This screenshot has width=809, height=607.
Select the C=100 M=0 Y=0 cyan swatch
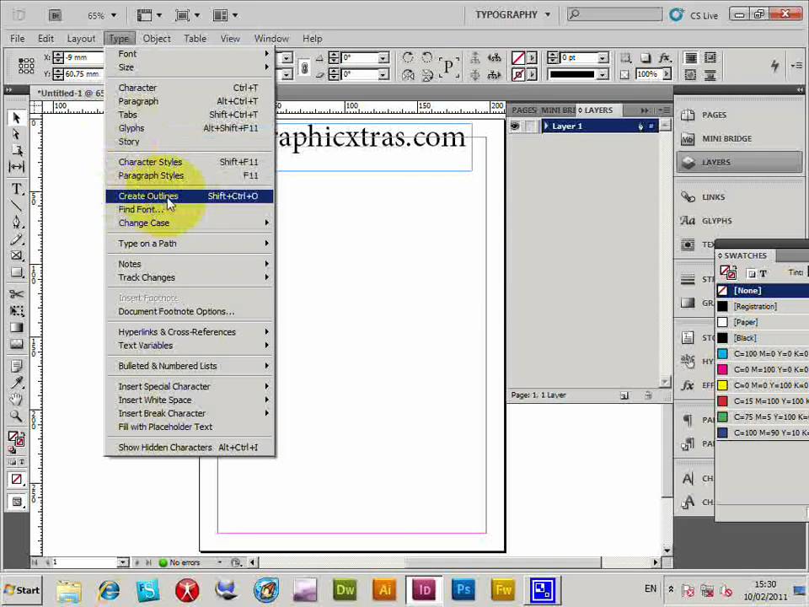tap(763, 354)
